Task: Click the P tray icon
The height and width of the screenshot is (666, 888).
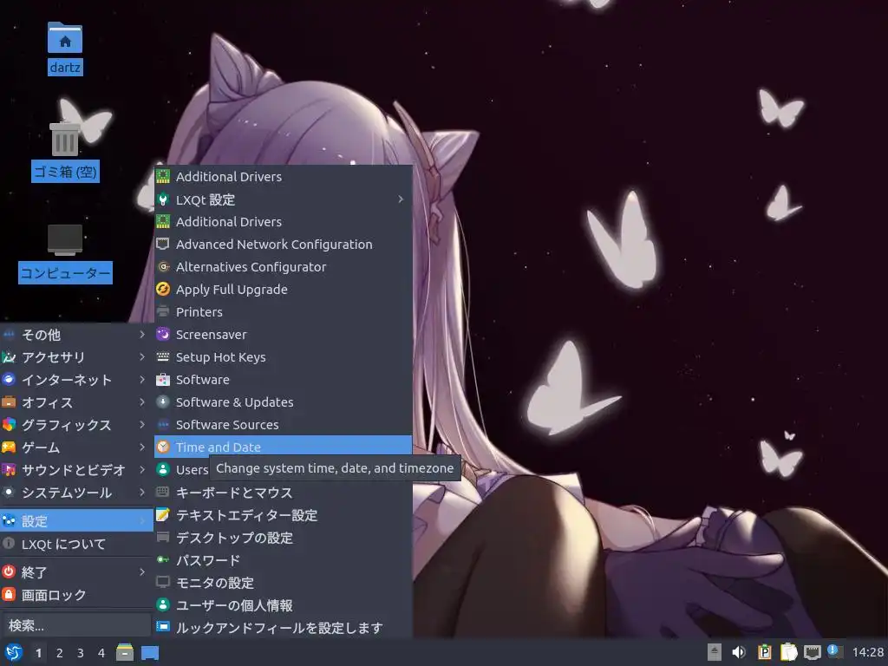Action: (765, 652)
